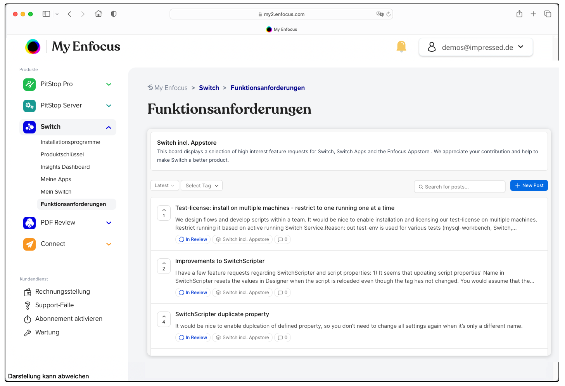Open Safari privacy shield icon
The width and height of the screenshot is (565, 386).
point(114,14)
